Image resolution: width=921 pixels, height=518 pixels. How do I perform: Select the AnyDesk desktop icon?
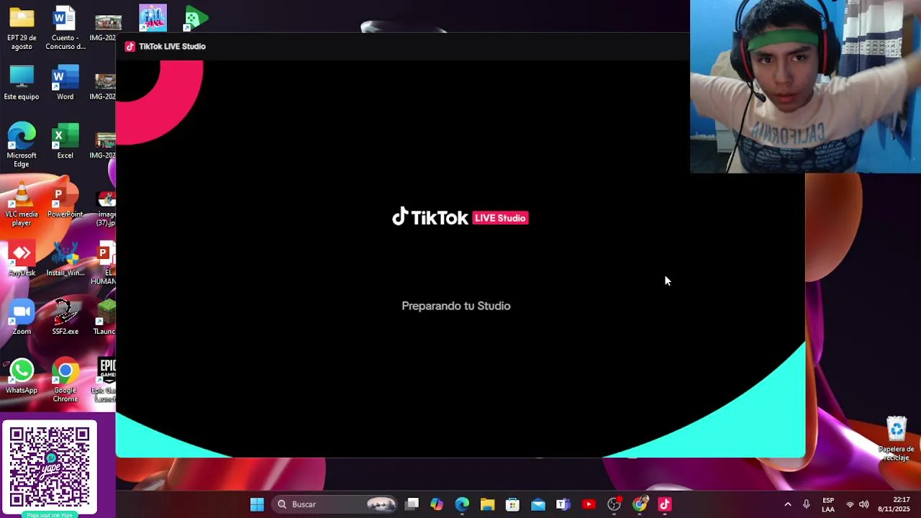(22, 260)
